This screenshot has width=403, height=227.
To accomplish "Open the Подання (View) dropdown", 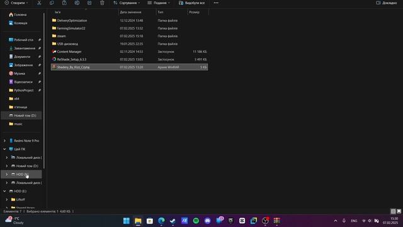I will 159,3.
